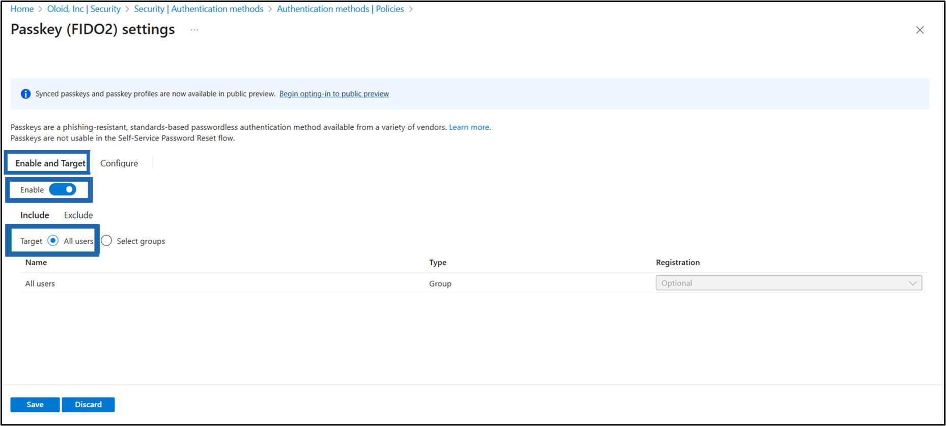Image resolution: width=946 pixels, height=426 pixels.
Task: Select the All users radio button
Action: click(53, 241)
